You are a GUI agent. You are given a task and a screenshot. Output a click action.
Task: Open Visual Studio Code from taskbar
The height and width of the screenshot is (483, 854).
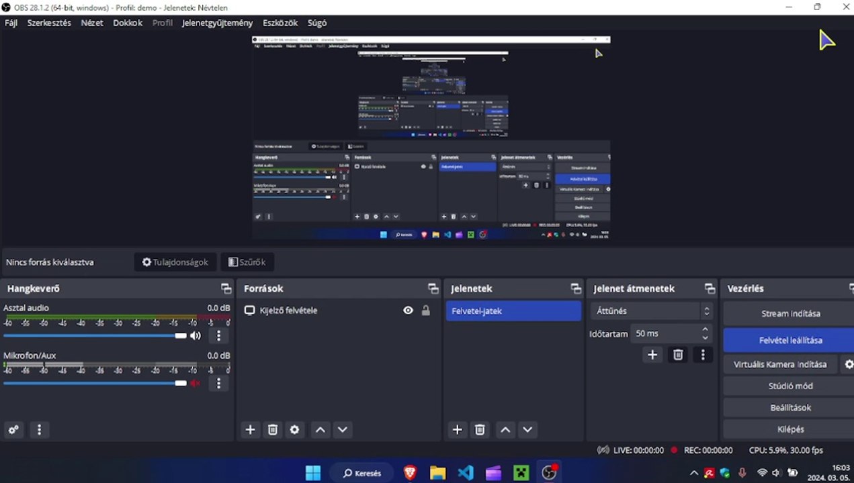(x=466, y=473)
